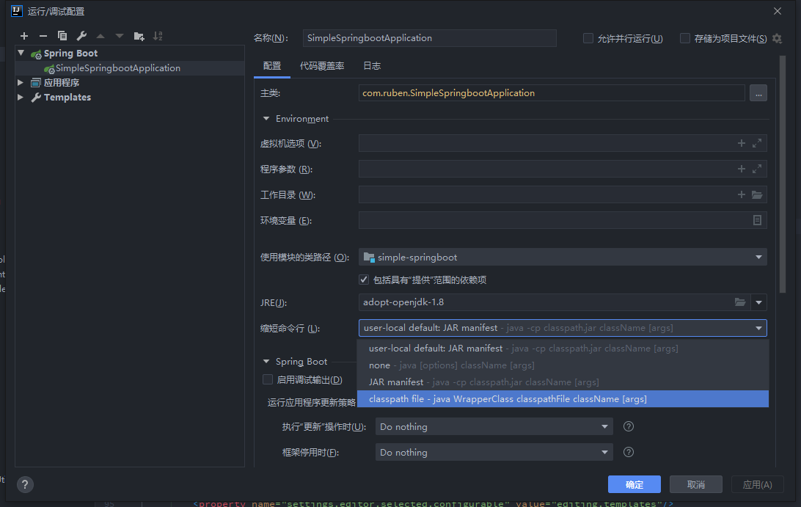This screenshot has width=801, height=507.
Task: Click the sort configurations alphabetically icon
Action: point(158,36)
